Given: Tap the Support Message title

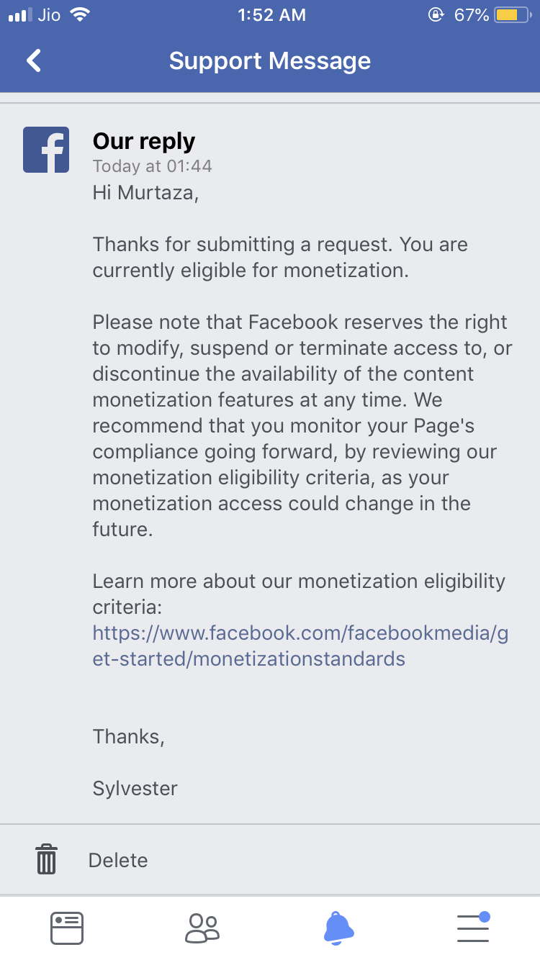Looking at the screenshot, I should pyautogui.click(x=270, y=61).
